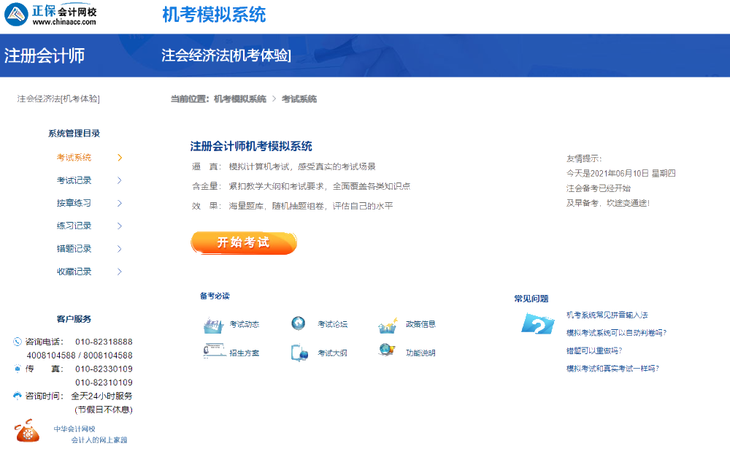Click the question mark 常见问题 icon
Screen dimensions: 730x457
click(x=537, y=325)
